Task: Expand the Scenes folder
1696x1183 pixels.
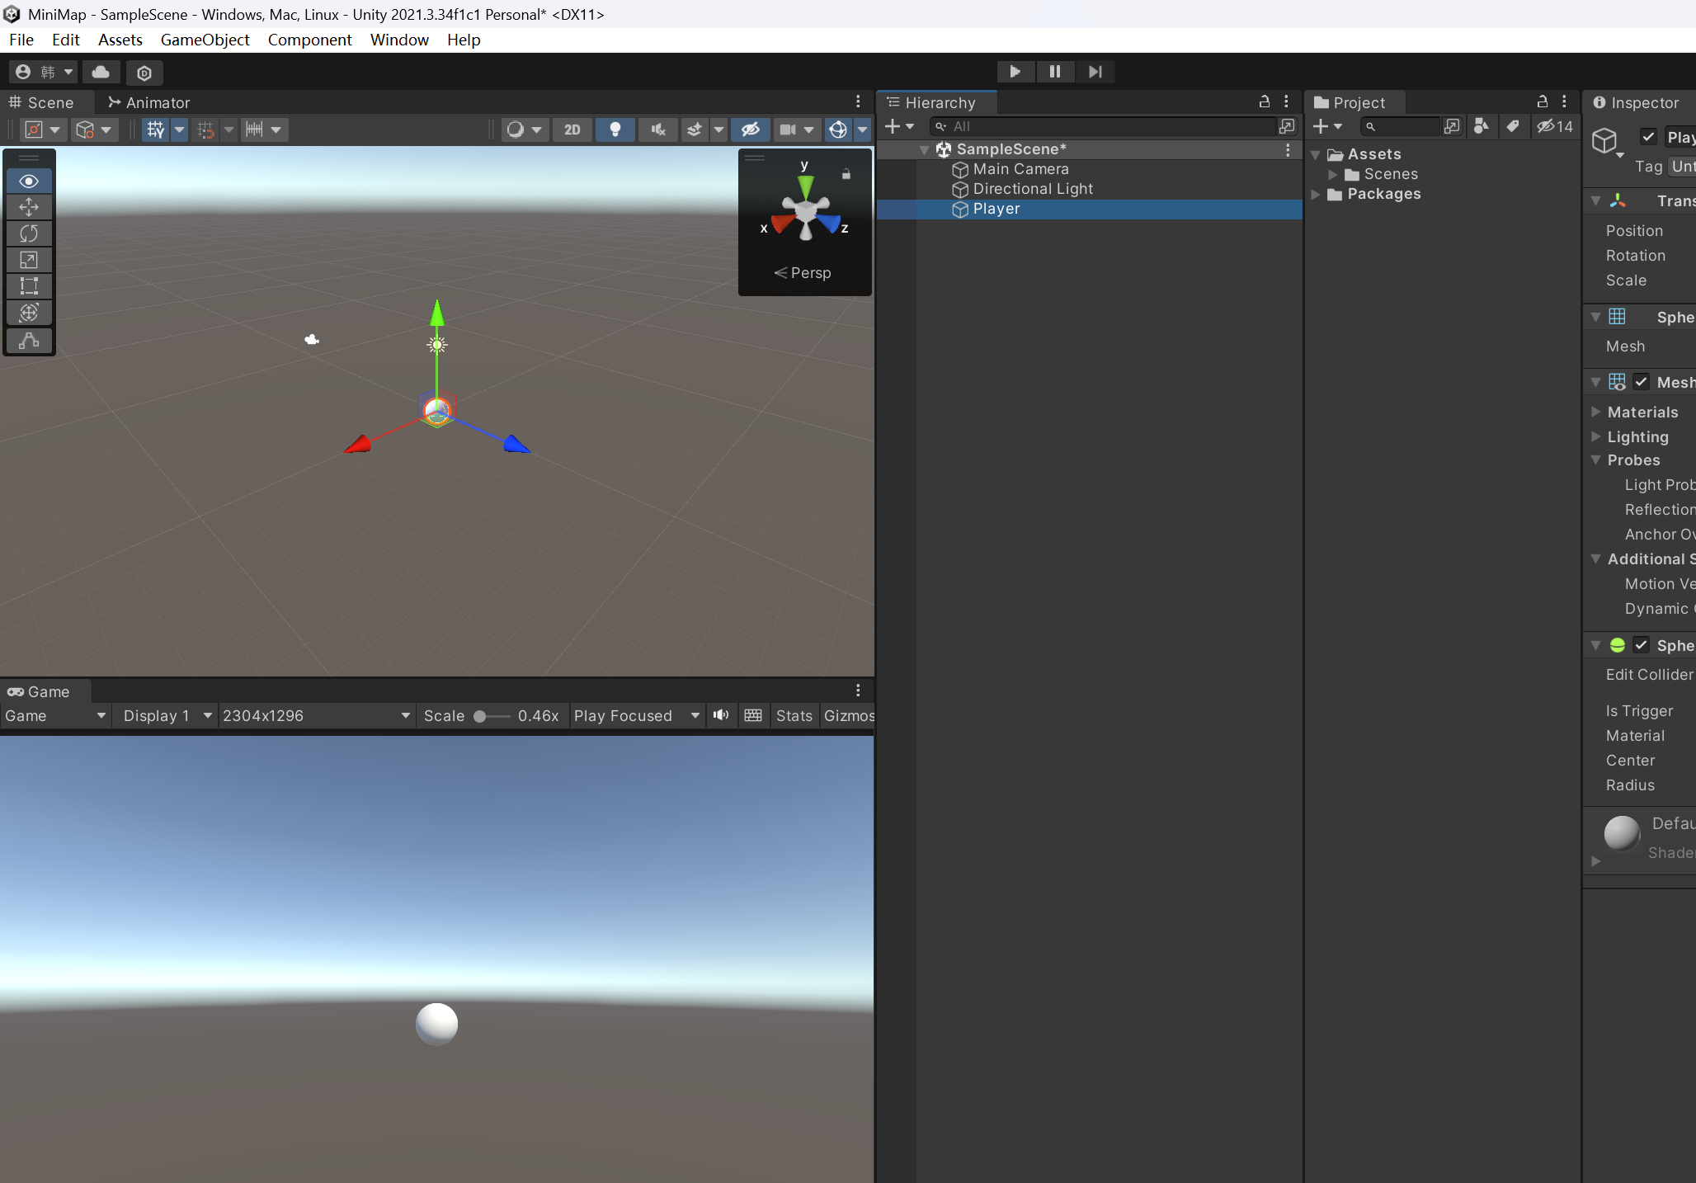Action: click(x=1333, y=174)
